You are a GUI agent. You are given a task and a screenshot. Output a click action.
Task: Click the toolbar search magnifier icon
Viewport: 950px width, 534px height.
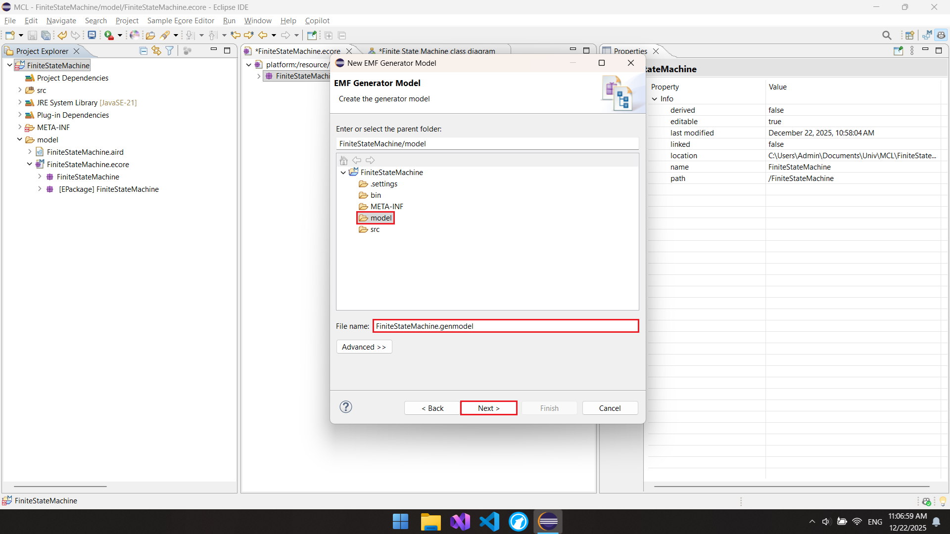click(887, 35)
